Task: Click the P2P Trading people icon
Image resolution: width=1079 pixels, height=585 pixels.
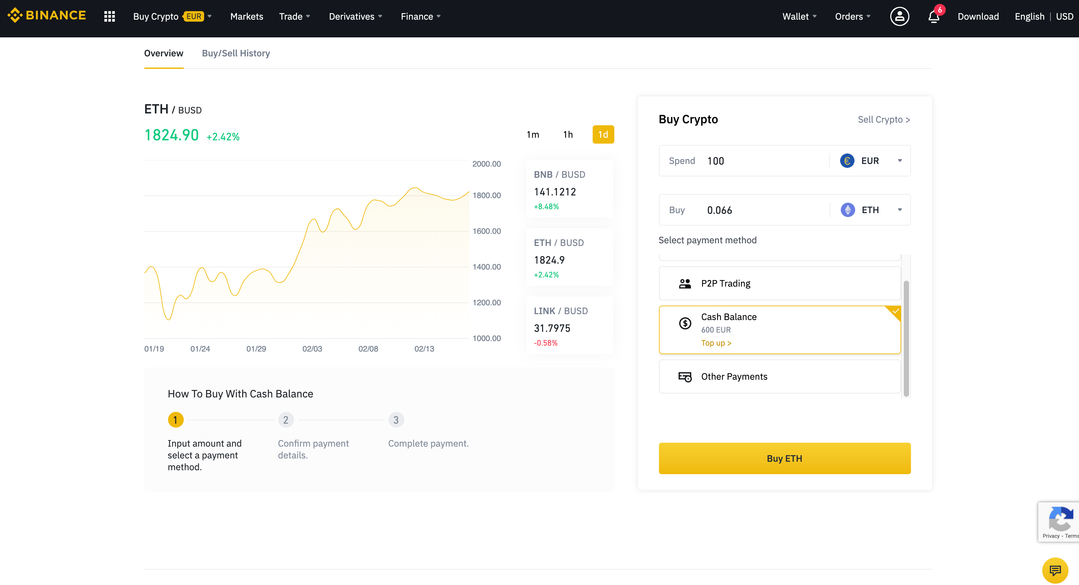Action: (x=685, y=283)
